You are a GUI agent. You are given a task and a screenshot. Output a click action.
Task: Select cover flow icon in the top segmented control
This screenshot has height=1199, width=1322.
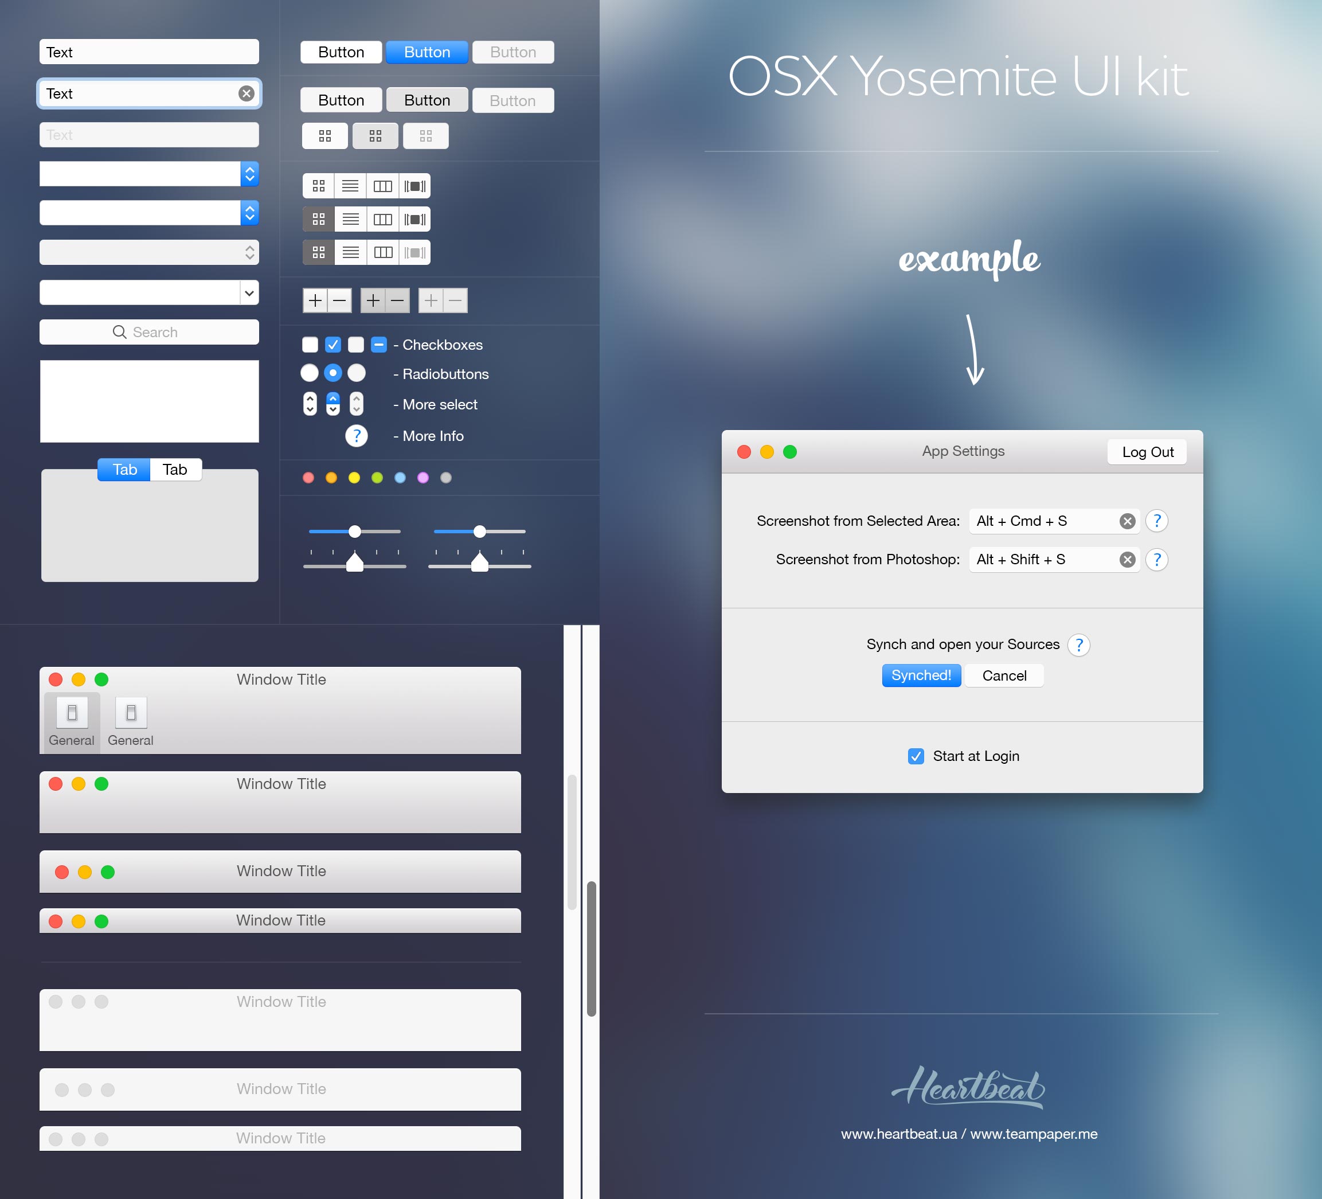tap(414, 186)
